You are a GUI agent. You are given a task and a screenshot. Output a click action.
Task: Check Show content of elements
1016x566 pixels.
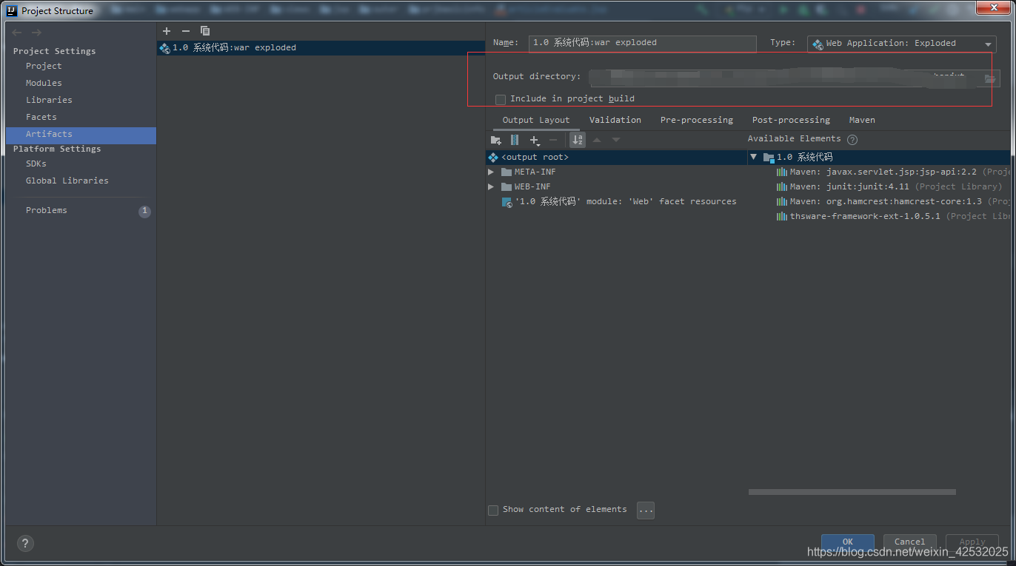[493, 510]
